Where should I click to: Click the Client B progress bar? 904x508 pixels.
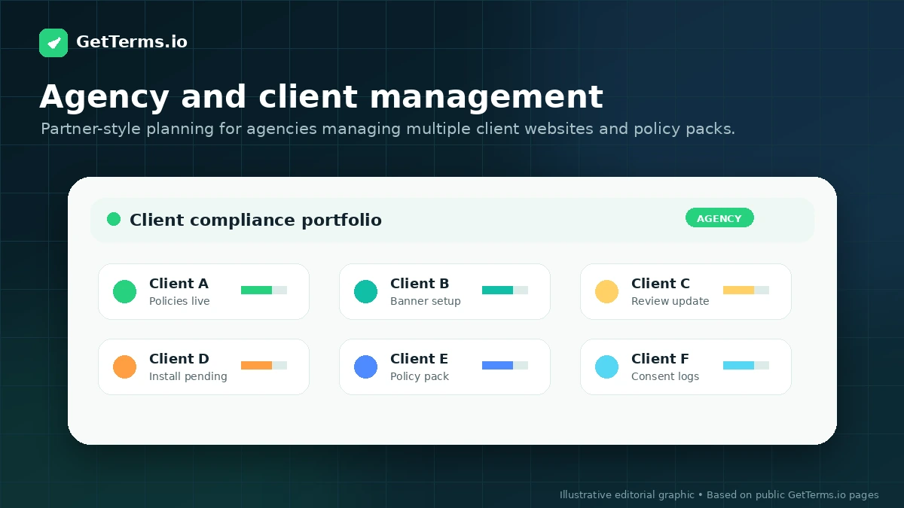tap(505, 290)
